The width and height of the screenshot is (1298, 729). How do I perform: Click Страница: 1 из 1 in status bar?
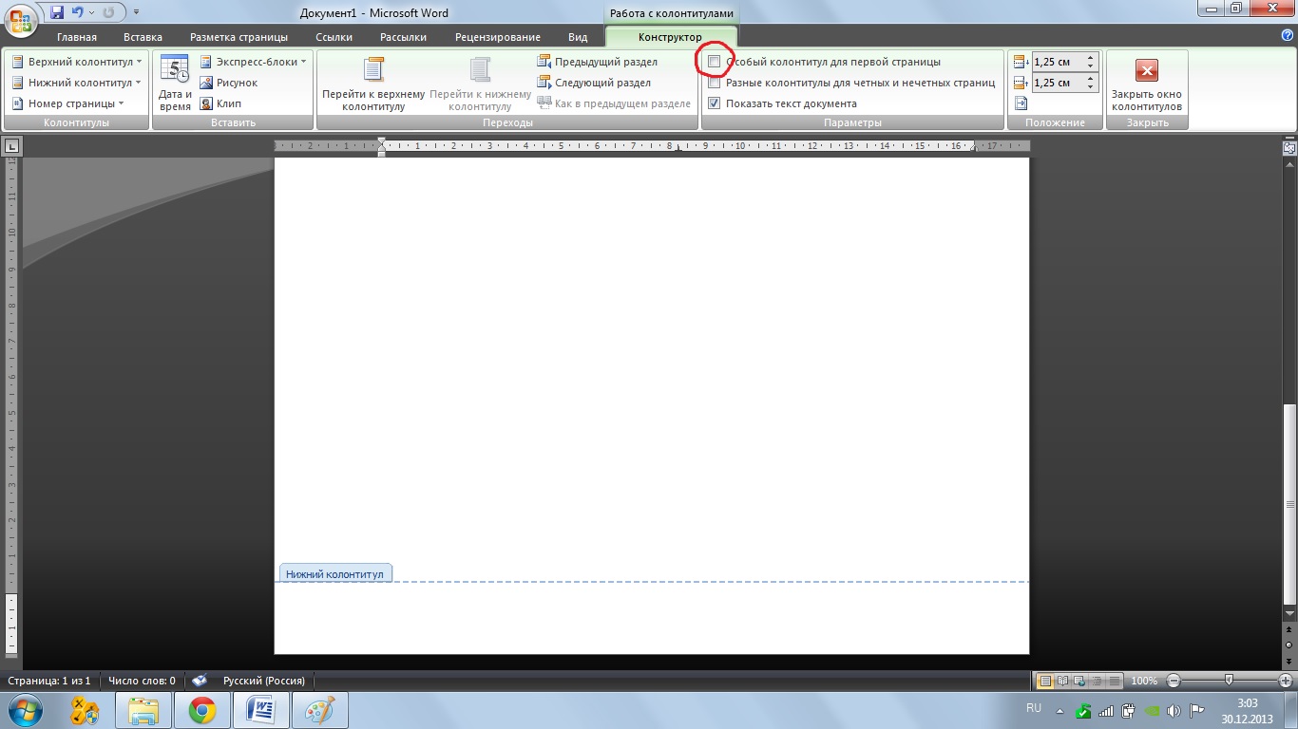click(x=49, y=681)
